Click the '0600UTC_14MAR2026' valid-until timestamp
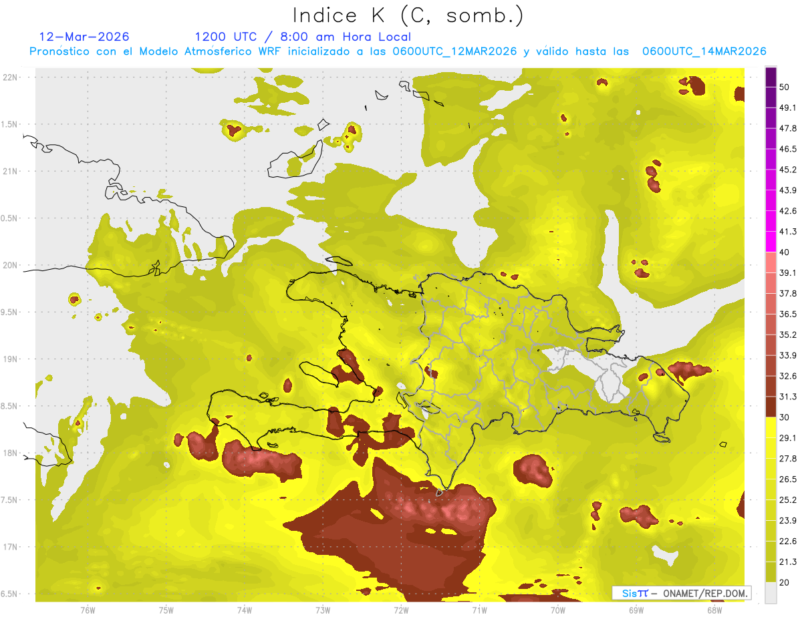Image resolution: width=802 pixels, height=619 pixels. pyautogui.click(x=704, y=51)
